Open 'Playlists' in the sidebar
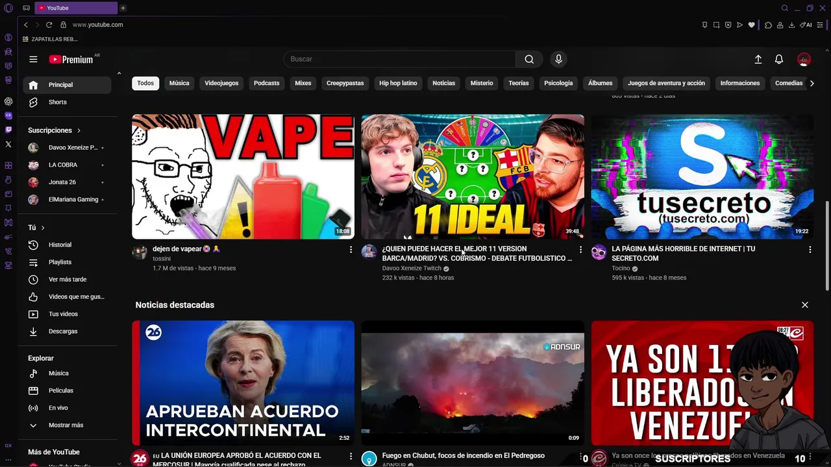The height and width of the screenshot is (467, 831). tap(66, 262)
